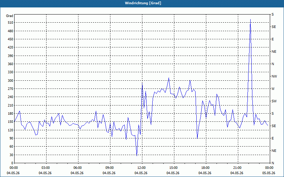
Task: Click the 330 y-axis value
Action: pos(10,72)
